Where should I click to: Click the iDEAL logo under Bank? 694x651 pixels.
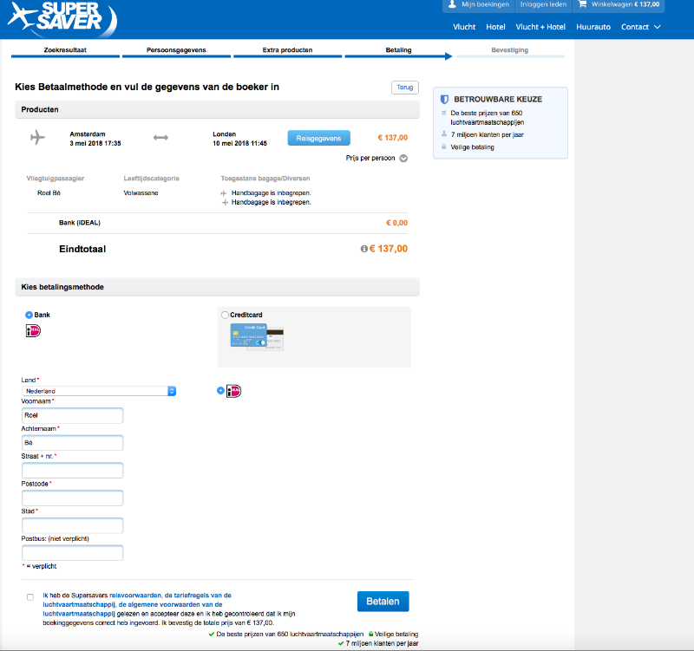[x=34, y=330]
